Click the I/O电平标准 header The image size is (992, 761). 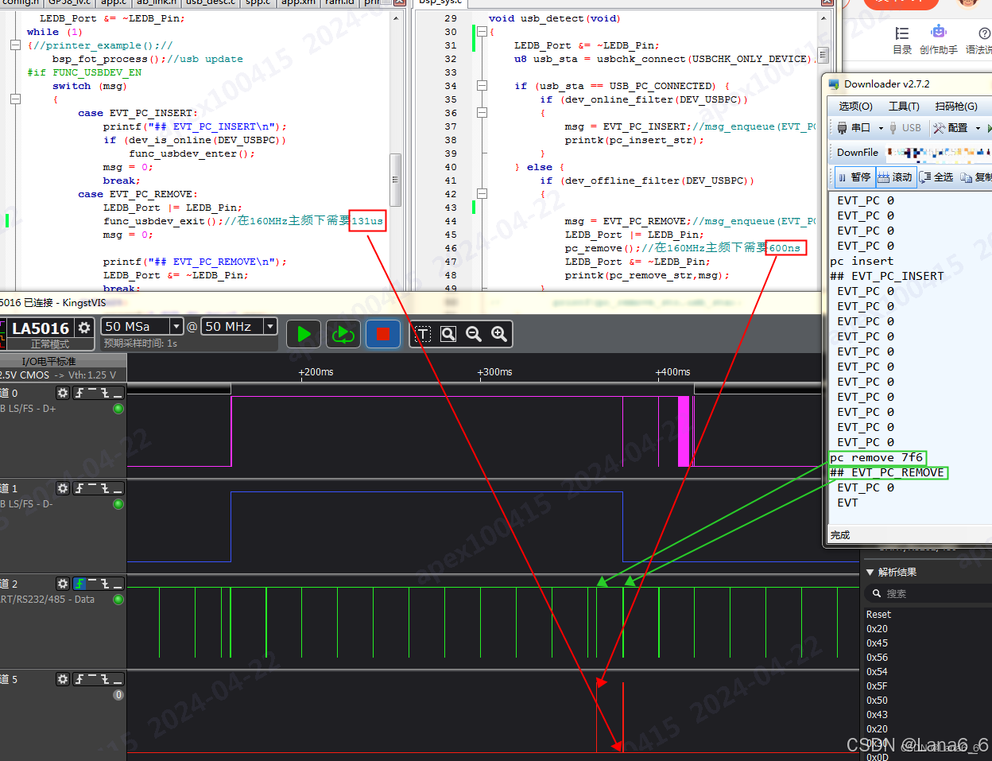48,362
